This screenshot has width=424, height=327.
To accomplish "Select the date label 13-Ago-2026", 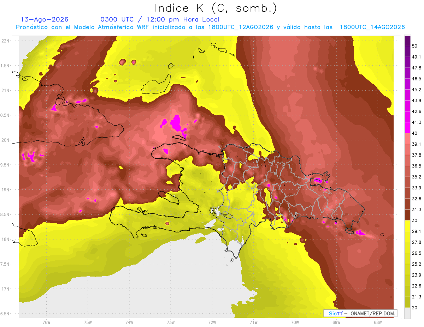I will (x=45, y=19).
